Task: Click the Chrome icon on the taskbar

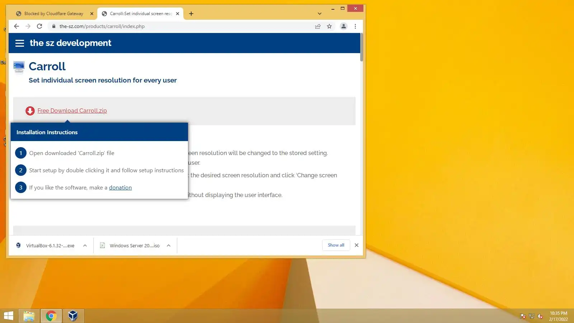Action: (51, 316)
